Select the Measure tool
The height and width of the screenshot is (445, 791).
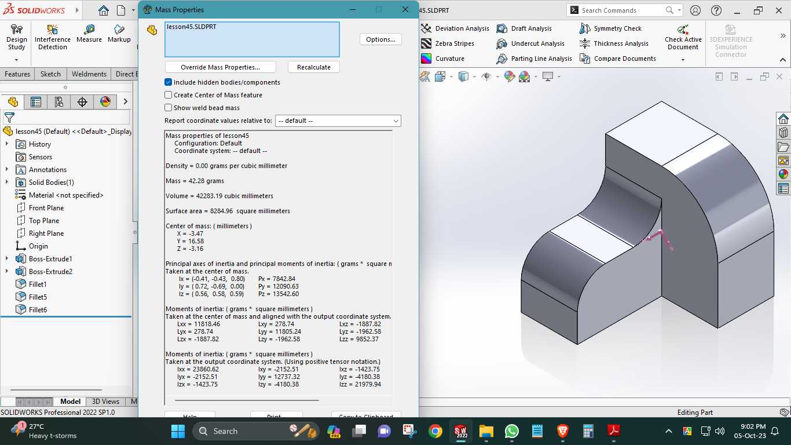point(89,34)
